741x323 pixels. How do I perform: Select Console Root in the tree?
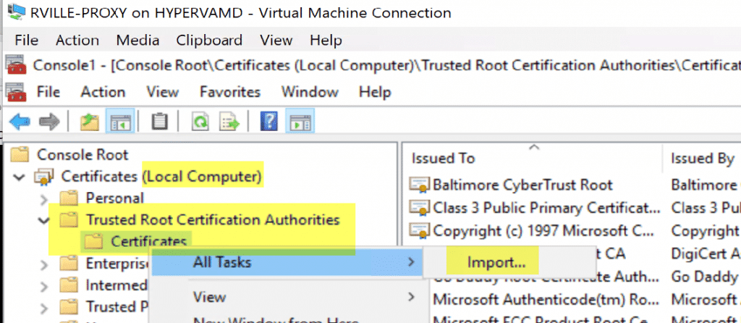coord(82,154)
